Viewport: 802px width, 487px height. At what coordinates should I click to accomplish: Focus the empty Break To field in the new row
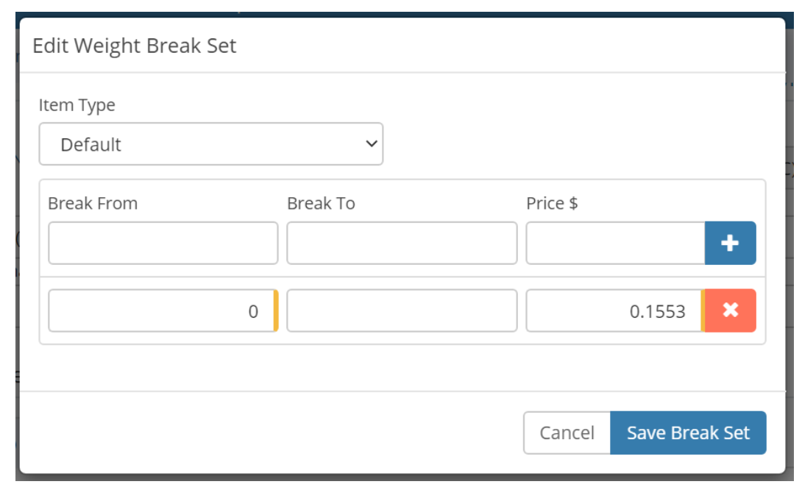click(402, 243)
